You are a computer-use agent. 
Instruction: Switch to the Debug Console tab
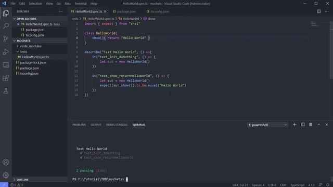(x=117, y=125)
